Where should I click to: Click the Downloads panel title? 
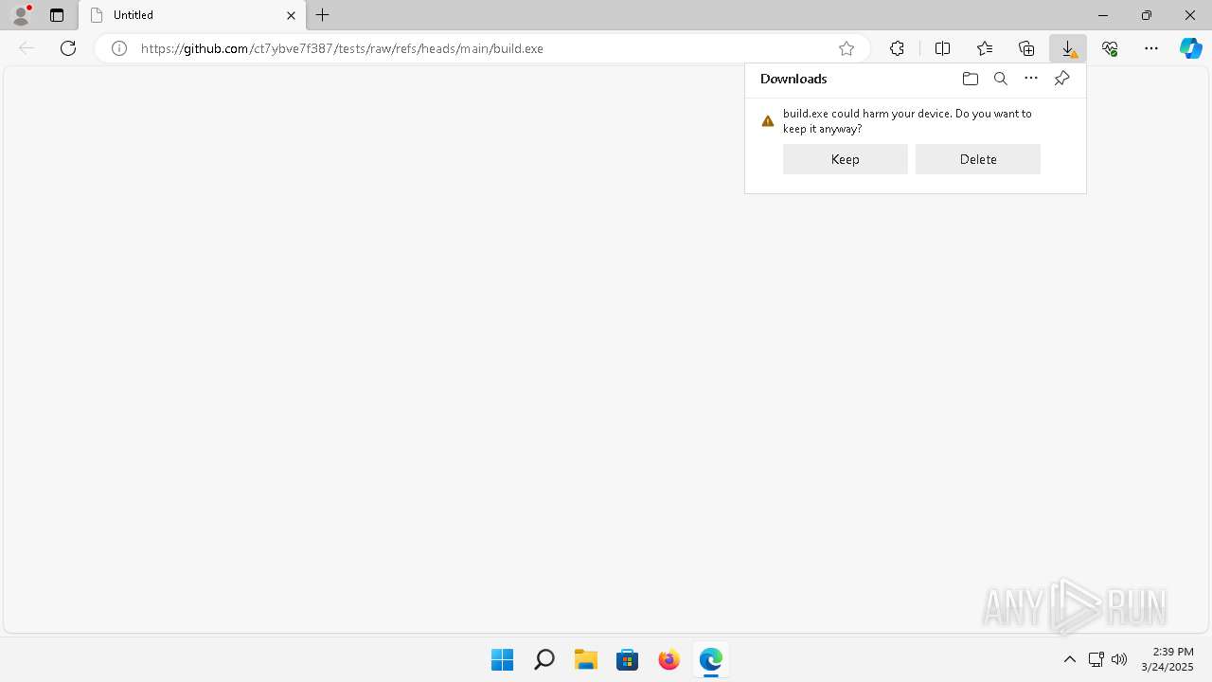[793, 79]
